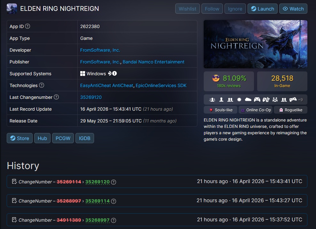Click the help icon next to App ID
The width and height of the screenshot is (316, 229).
tap(28, 26)
